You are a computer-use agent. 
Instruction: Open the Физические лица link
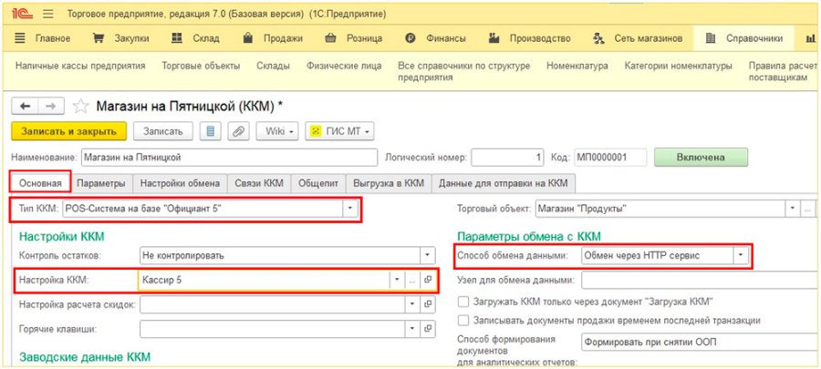(344, 67)
